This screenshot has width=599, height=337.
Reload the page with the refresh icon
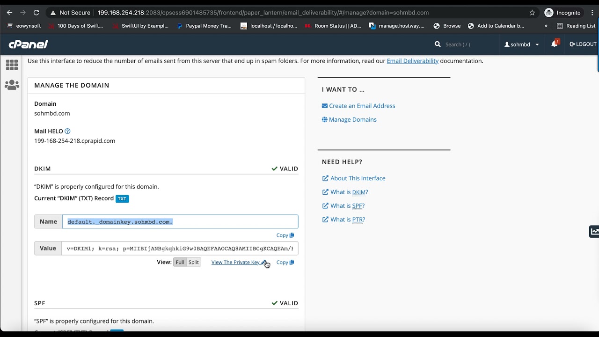tap(37, 13)
